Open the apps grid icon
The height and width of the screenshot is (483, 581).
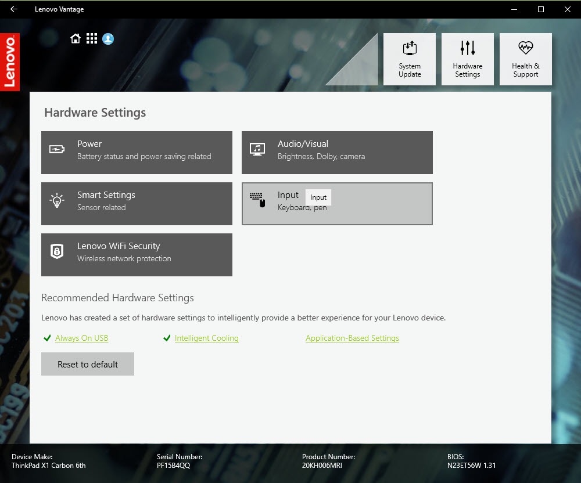(x=91, y=39)
